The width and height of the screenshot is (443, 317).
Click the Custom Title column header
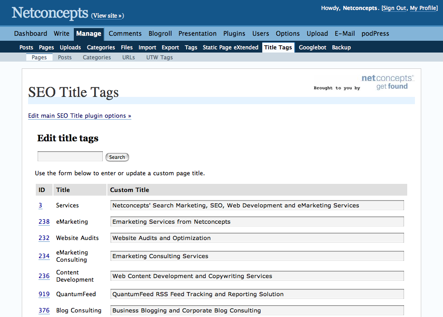click(x=257, y=190)
